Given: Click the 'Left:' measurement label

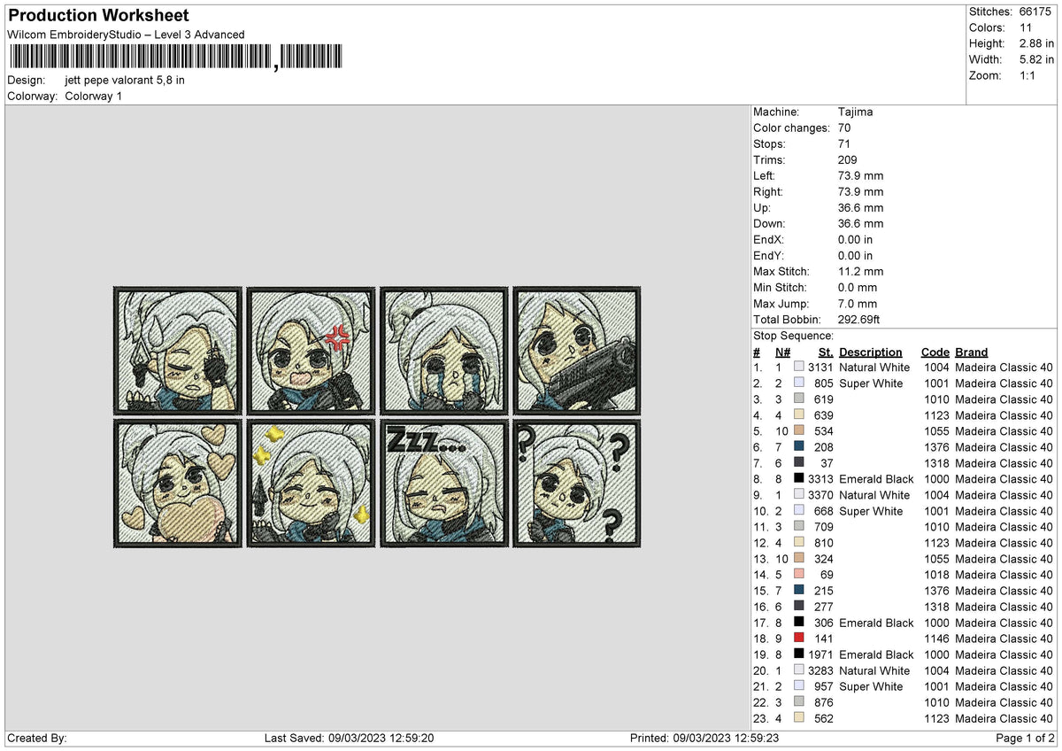Looking at the screenshot, I should (x=765, y=176).
